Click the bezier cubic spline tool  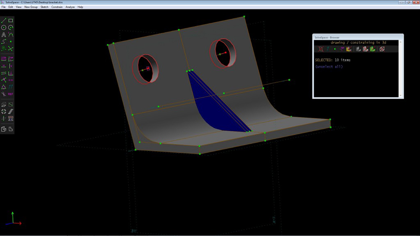[3, 42]
